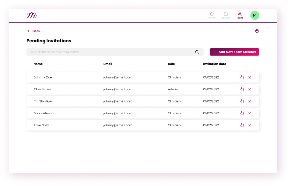Click the Back chevron arrow
Viewport: 290px width, 186px height.
pos(29,31)
